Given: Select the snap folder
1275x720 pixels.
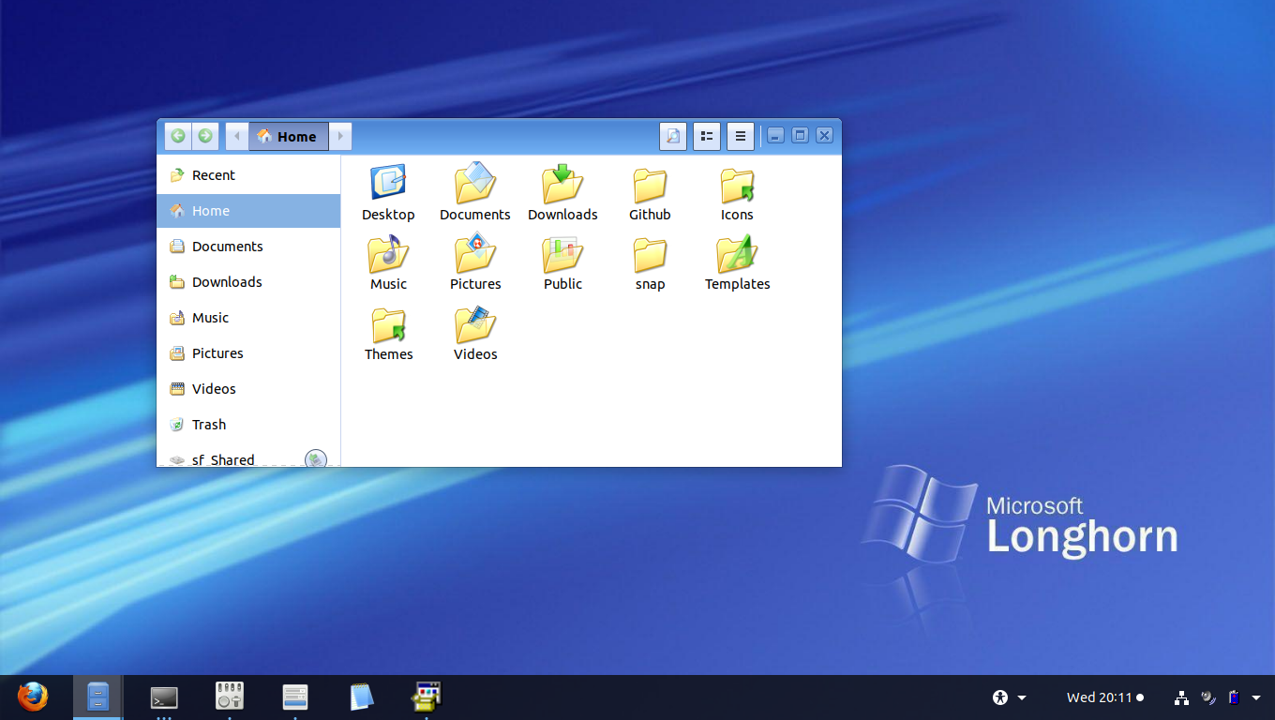Looking at the screenshot, I should point(650,262).
